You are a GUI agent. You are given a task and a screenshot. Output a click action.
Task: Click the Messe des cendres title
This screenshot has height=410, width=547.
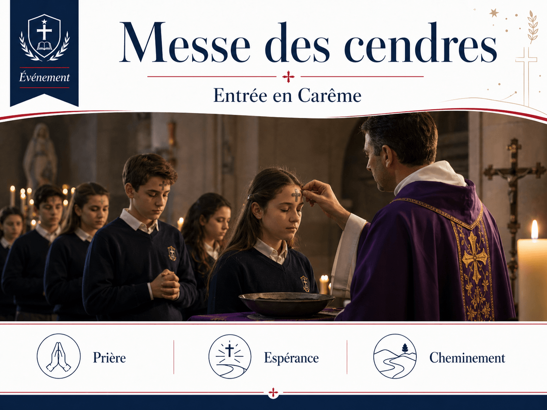(x=308, y=43)
